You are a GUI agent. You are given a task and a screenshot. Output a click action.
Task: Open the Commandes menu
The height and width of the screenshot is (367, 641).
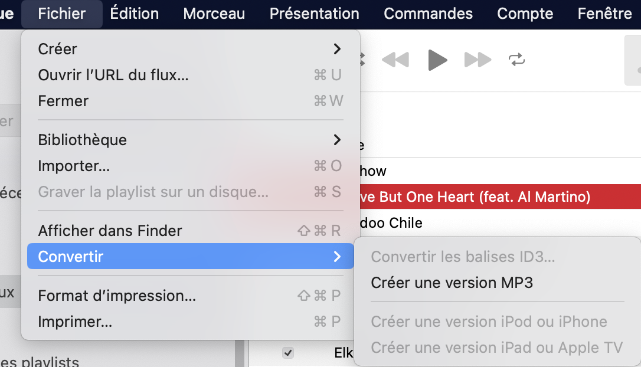(428, 14)
